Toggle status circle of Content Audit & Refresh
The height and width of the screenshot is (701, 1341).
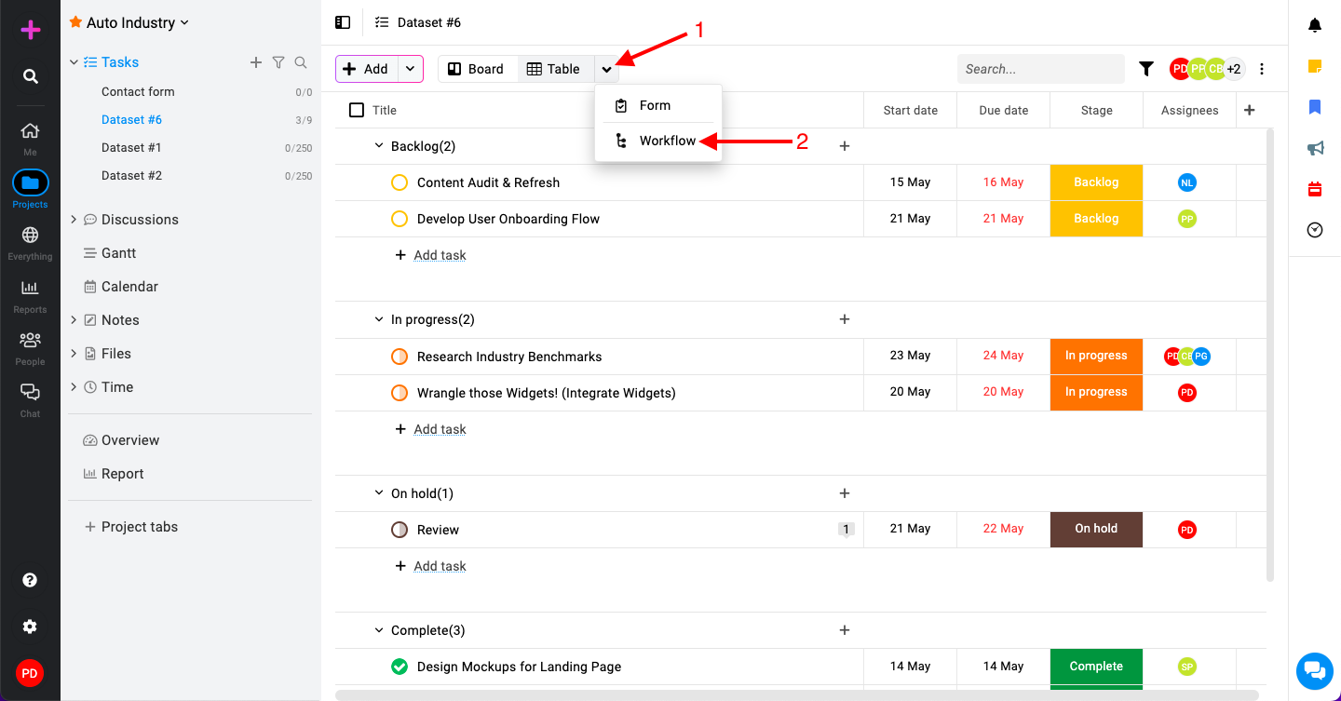pos(400,182)
